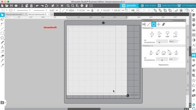Add a new document tab with plus
196x110 pixels.
click(x=52, y=14)
